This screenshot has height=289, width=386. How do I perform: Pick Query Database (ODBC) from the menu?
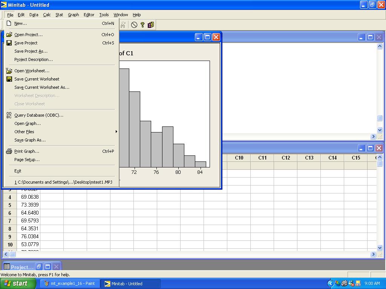[x=38, y=115]
